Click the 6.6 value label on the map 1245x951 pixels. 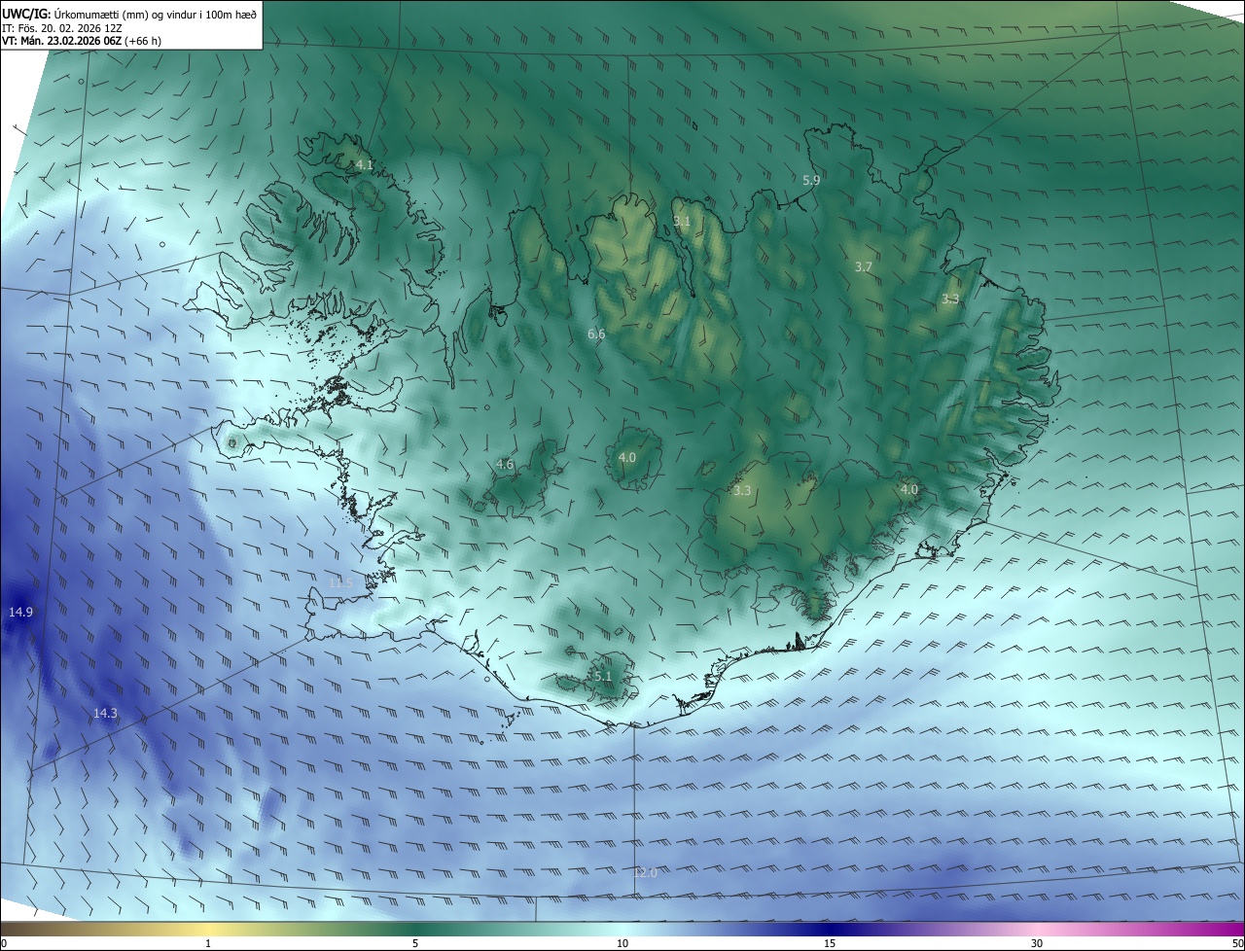pyautogui.click(x=596, y=335)
